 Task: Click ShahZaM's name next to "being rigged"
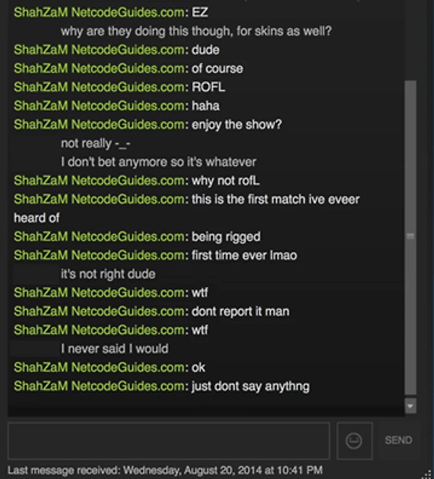[99, 237]
